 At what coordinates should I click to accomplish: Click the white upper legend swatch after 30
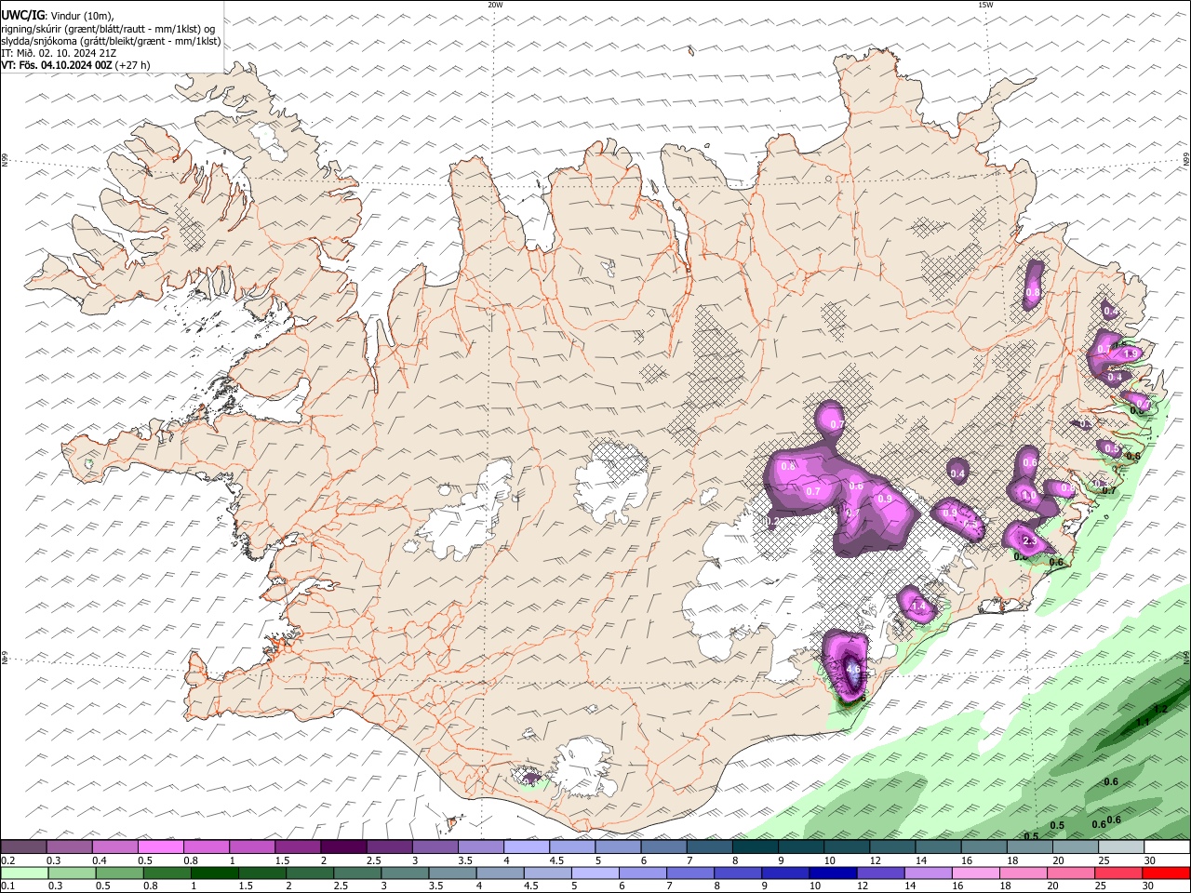coord(1167,846)
